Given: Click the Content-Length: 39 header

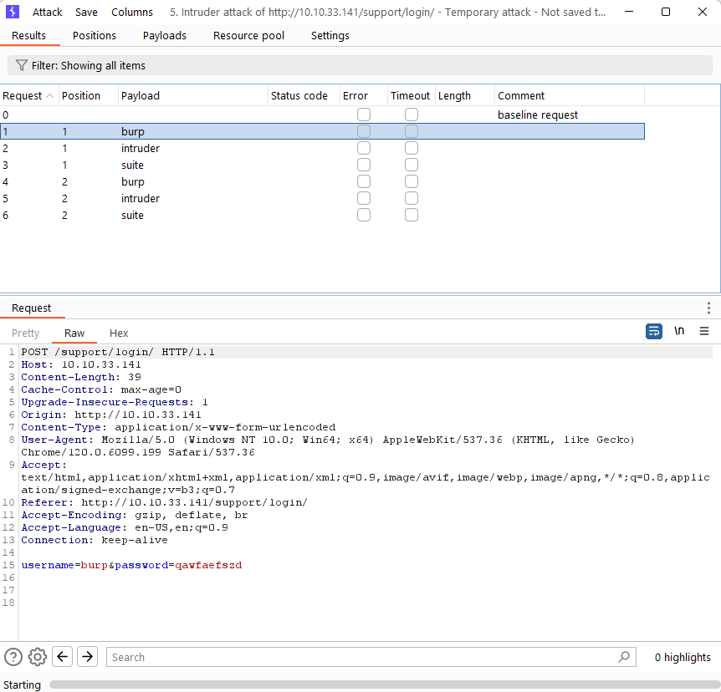Looking at the screenshot, I should point(81,377).
